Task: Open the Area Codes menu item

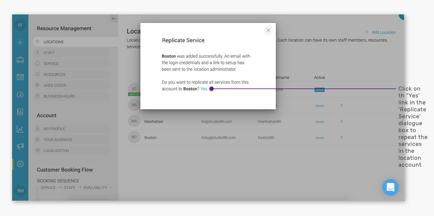Action: [71, 85]
